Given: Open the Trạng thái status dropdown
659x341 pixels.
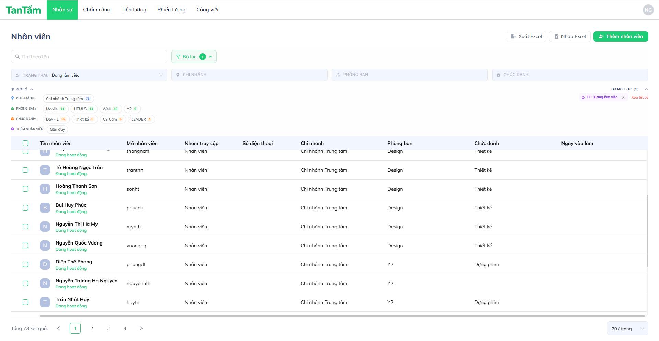Looking at the screenshot, I should pos(89,75).
